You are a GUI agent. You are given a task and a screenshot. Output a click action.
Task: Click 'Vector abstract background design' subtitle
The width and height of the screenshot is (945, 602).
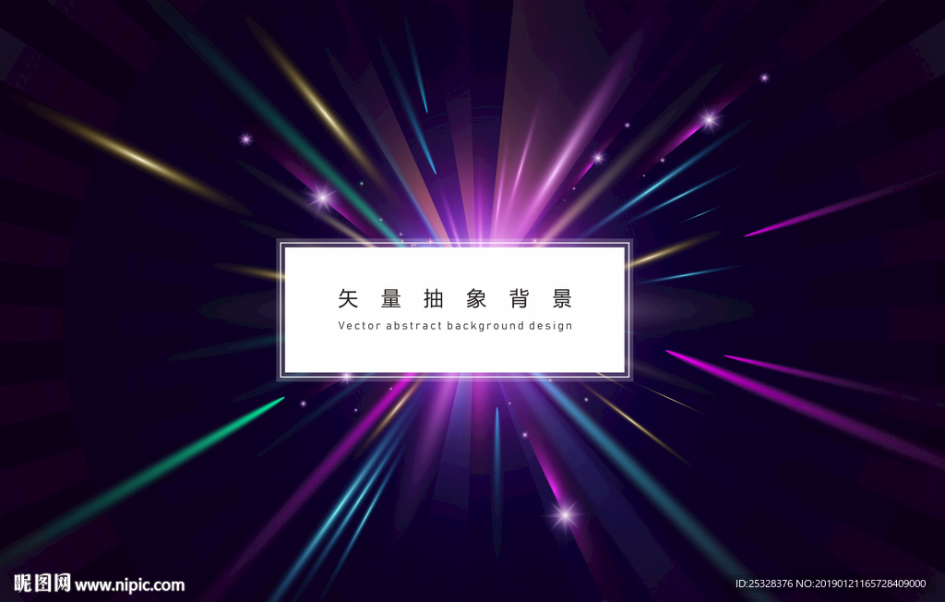(455, 326)
